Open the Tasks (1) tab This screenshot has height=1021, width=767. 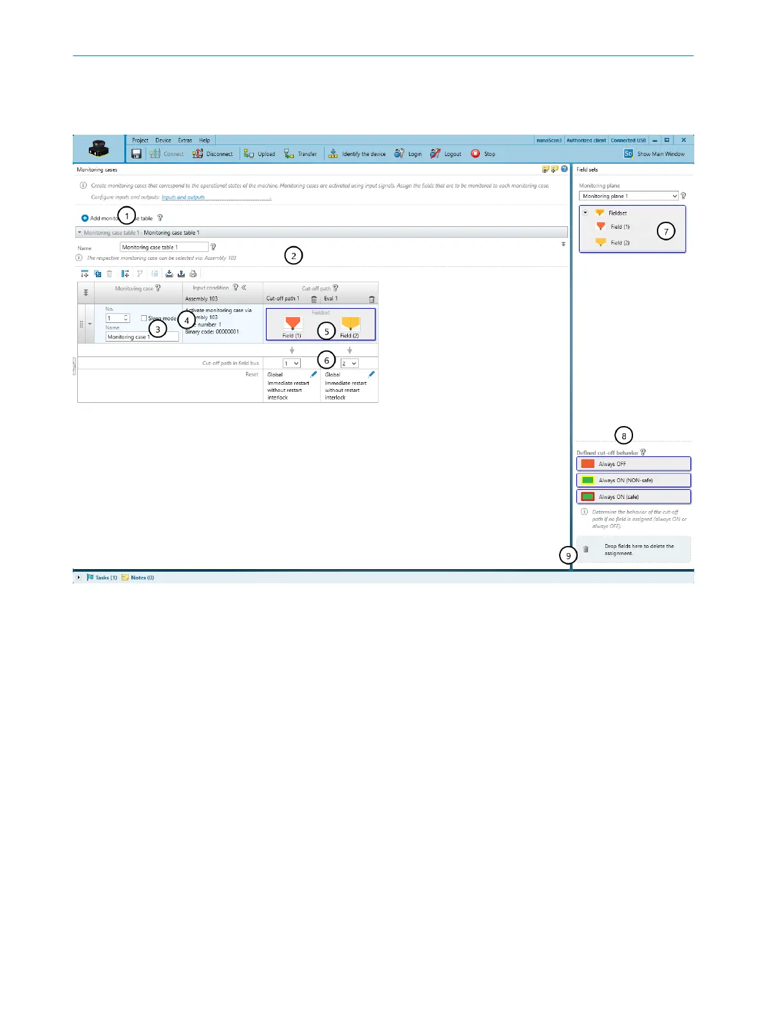[x=102, y=578]
